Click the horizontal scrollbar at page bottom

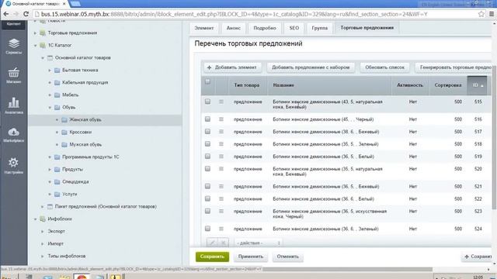pyautogui.click(x=347, y=269)
